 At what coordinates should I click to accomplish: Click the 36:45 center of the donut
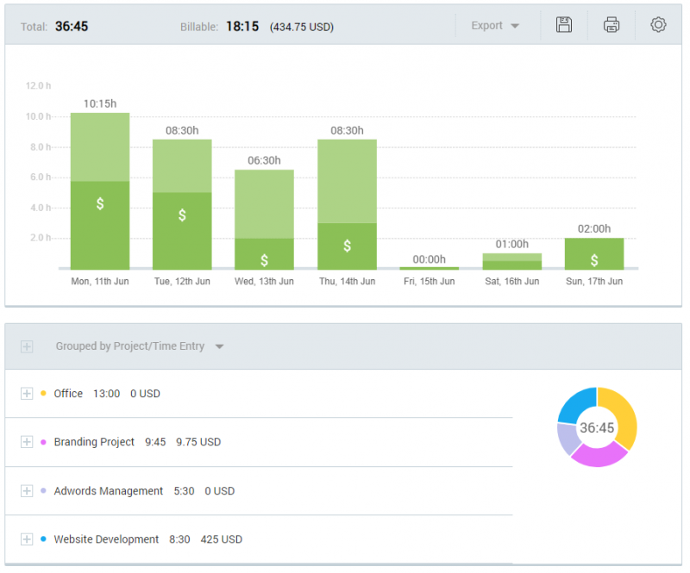click(597, 427)
